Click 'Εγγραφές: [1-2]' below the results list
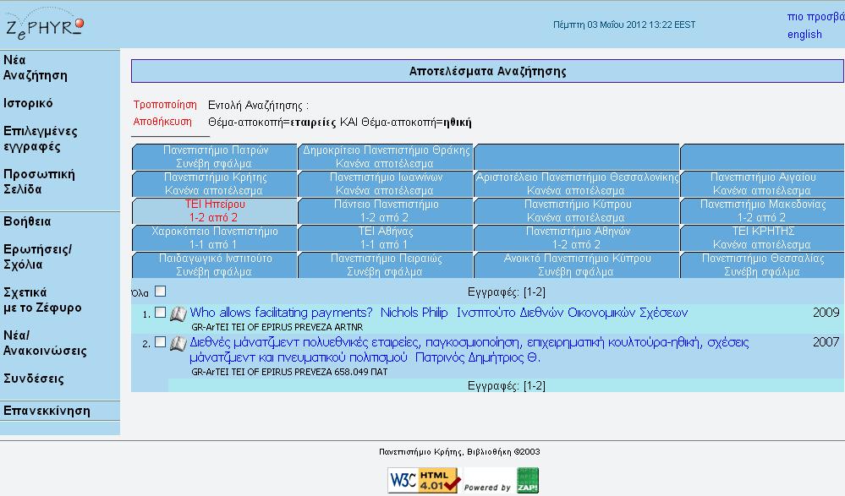 [x=507, y=385]
